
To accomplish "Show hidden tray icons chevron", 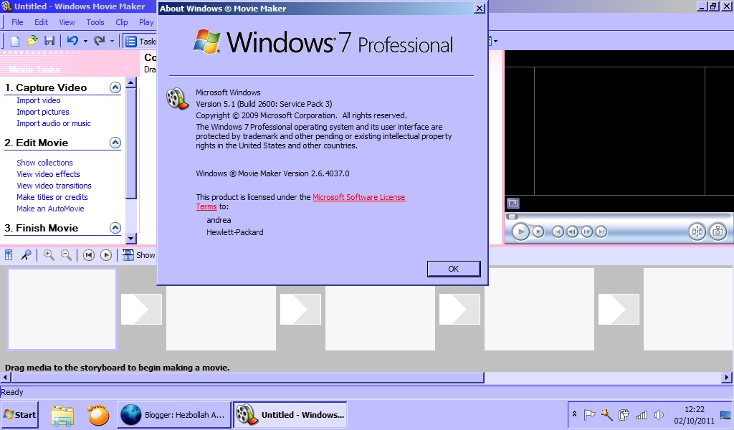I will [x=574, y=414].
